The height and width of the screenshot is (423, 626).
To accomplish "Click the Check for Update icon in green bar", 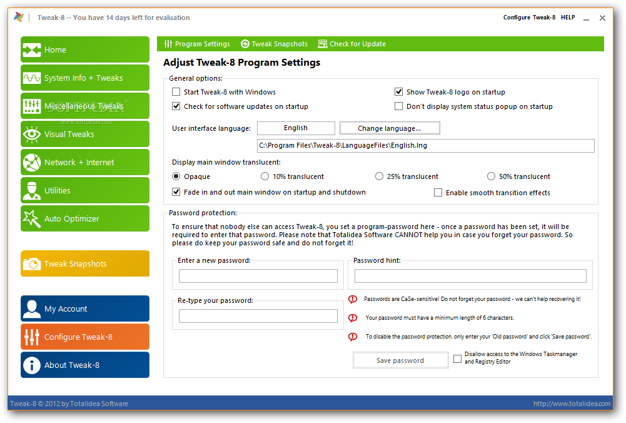I will tap(323, 44).
